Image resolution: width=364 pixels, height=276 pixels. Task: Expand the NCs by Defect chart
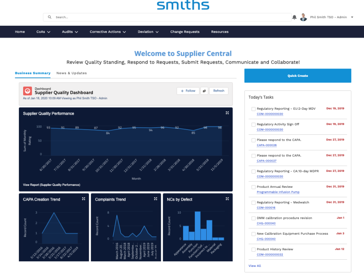(227, 199)
